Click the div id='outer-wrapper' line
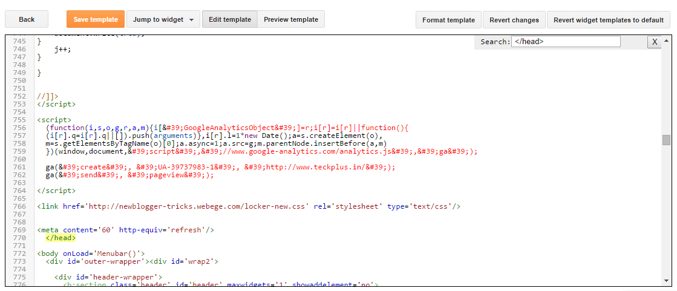Screen dimensions: 677x291 pyautogui.click(x=132, y=261)
